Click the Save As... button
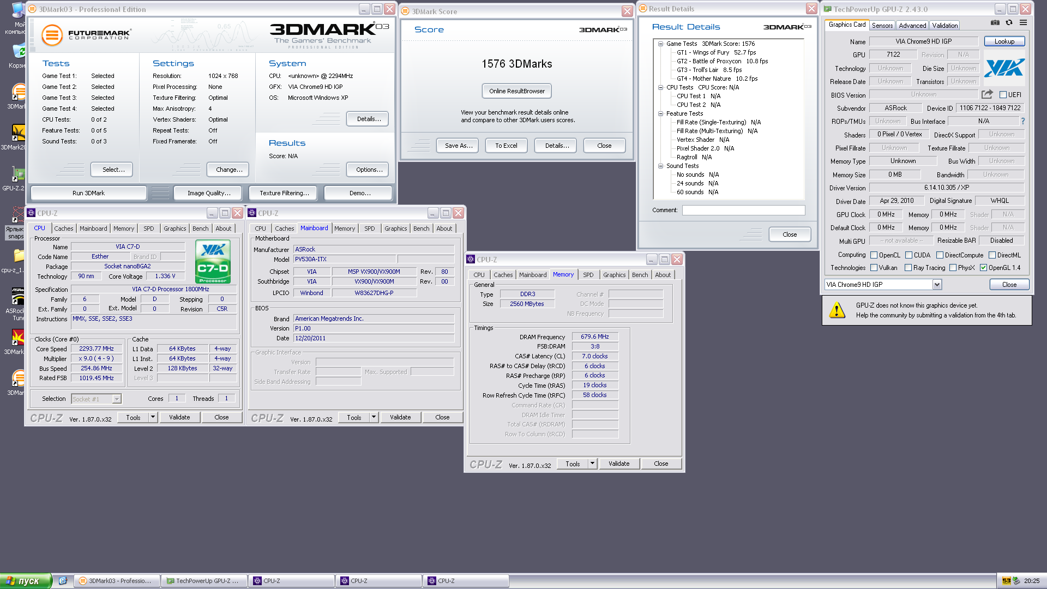The width and height of the screenshot is (1047, 589). [458, 146]
